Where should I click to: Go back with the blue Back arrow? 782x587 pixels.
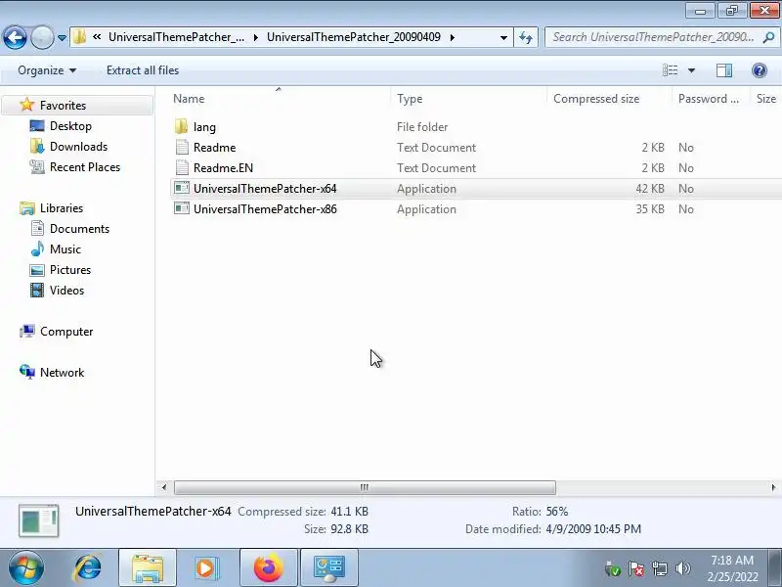tap(15, 37)
